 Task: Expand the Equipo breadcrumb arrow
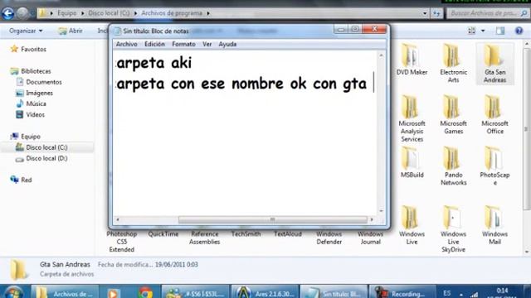point(82,13)
